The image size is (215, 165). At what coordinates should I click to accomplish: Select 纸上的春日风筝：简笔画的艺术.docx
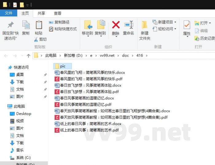(x=88, y=124)
